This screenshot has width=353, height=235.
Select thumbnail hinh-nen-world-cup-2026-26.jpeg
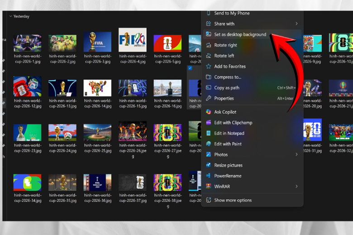tap(133, 131)
